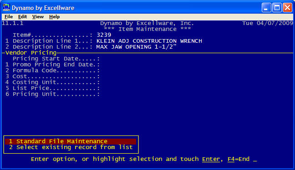Click the Dynamo application icon in title bar
The width and height of the screenshot is (295, 170).
[x=6, y=8]
